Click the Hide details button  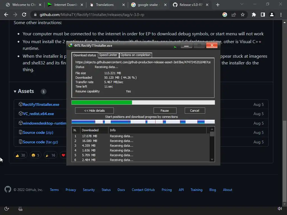pos(94,111)
